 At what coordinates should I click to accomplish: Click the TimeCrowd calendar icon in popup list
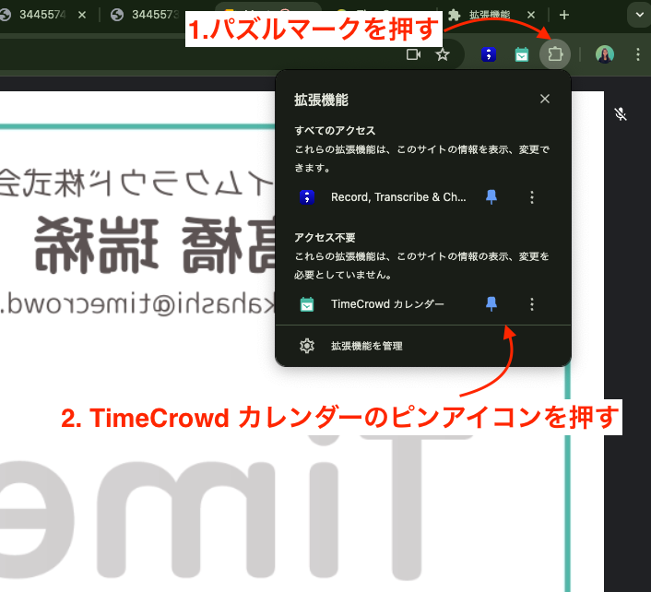307,304
